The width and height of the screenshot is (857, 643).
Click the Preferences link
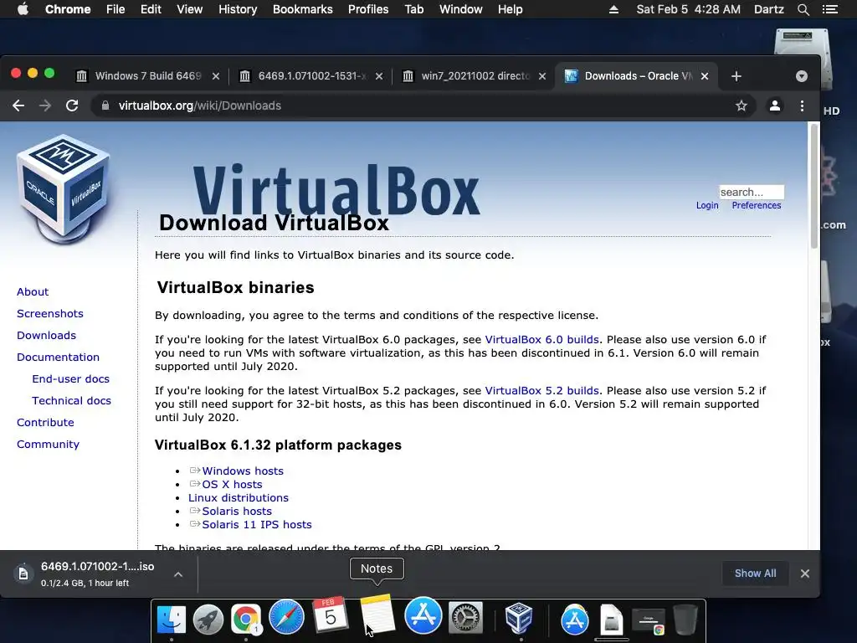pos(757,206)
